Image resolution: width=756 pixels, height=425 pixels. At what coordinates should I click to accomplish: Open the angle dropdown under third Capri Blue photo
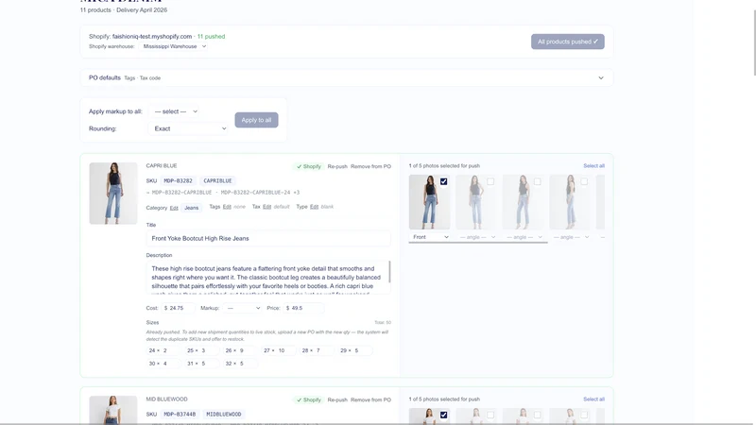(x=524, y=237)
